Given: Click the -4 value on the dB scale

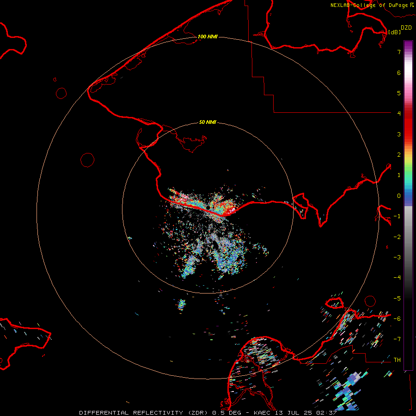Looking at the screenshot, I should (397, 277).
